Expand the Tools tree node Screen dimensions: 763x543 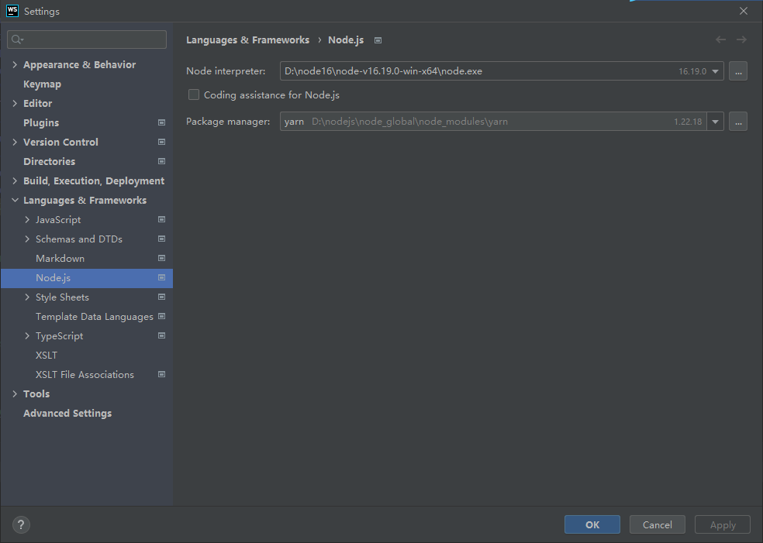coord(14,394)
